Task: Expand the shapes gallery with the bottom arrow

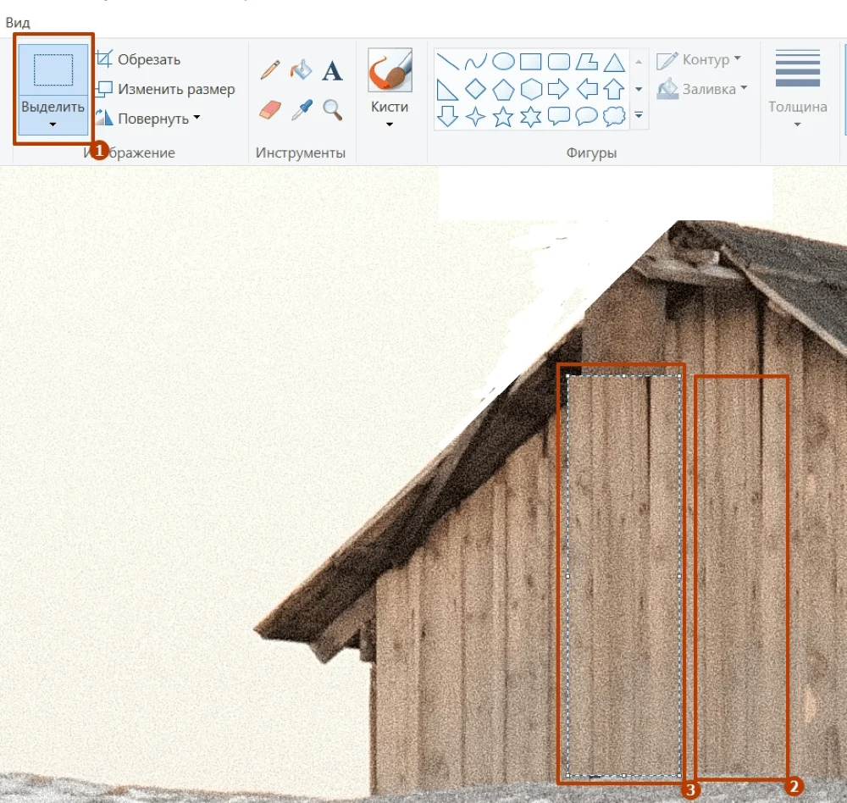Action: tap(639, 115)
